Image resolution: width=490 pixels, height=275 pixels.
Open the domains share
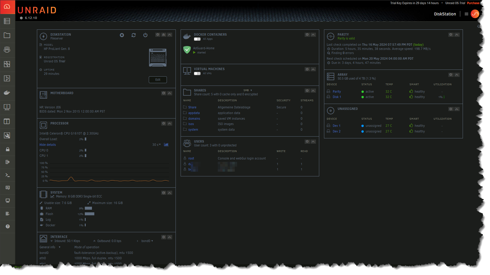[194, 118]
